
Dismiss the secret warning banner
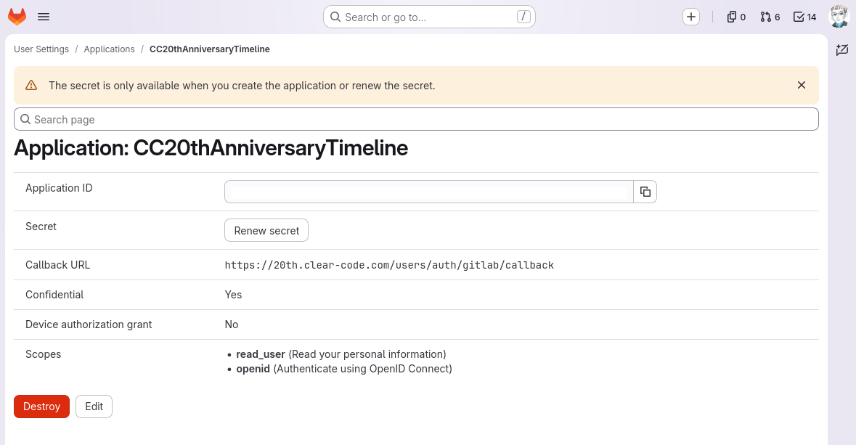click(x=802, y=85)
